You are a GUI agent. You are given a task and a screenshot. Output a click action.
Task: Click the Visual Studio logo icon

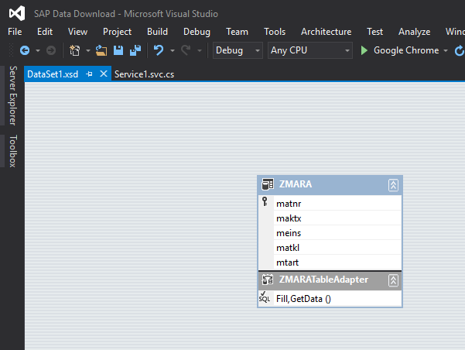(17, 13)
